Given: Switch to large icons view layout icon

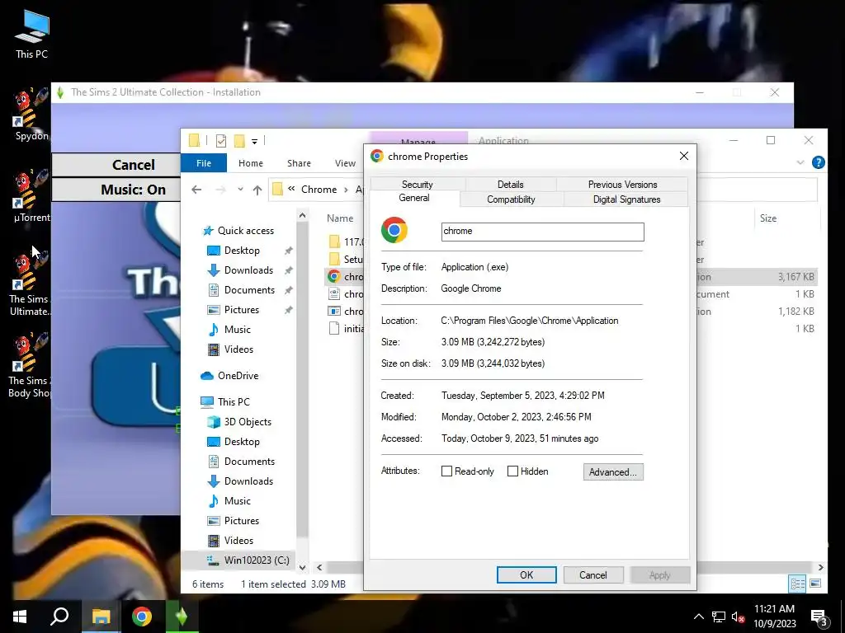Looking at the screenshot, I should tap(815, 584).
